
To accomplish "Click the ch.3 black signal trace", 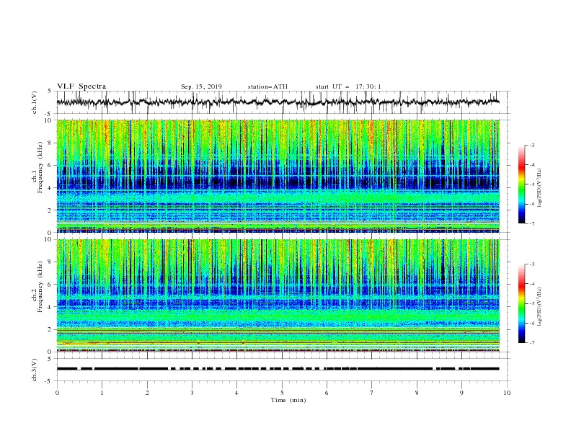I will [278, 369].
